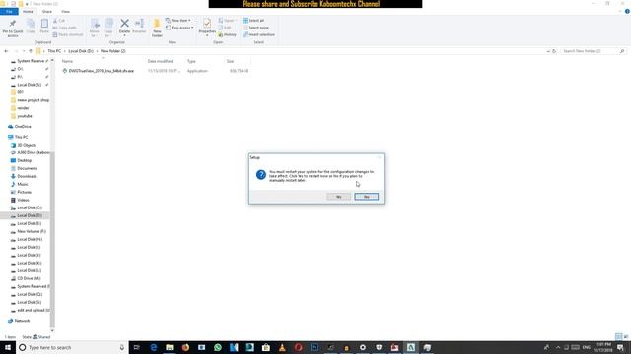
Task: Open the address bar history dropdown
Action: point(548,51)
